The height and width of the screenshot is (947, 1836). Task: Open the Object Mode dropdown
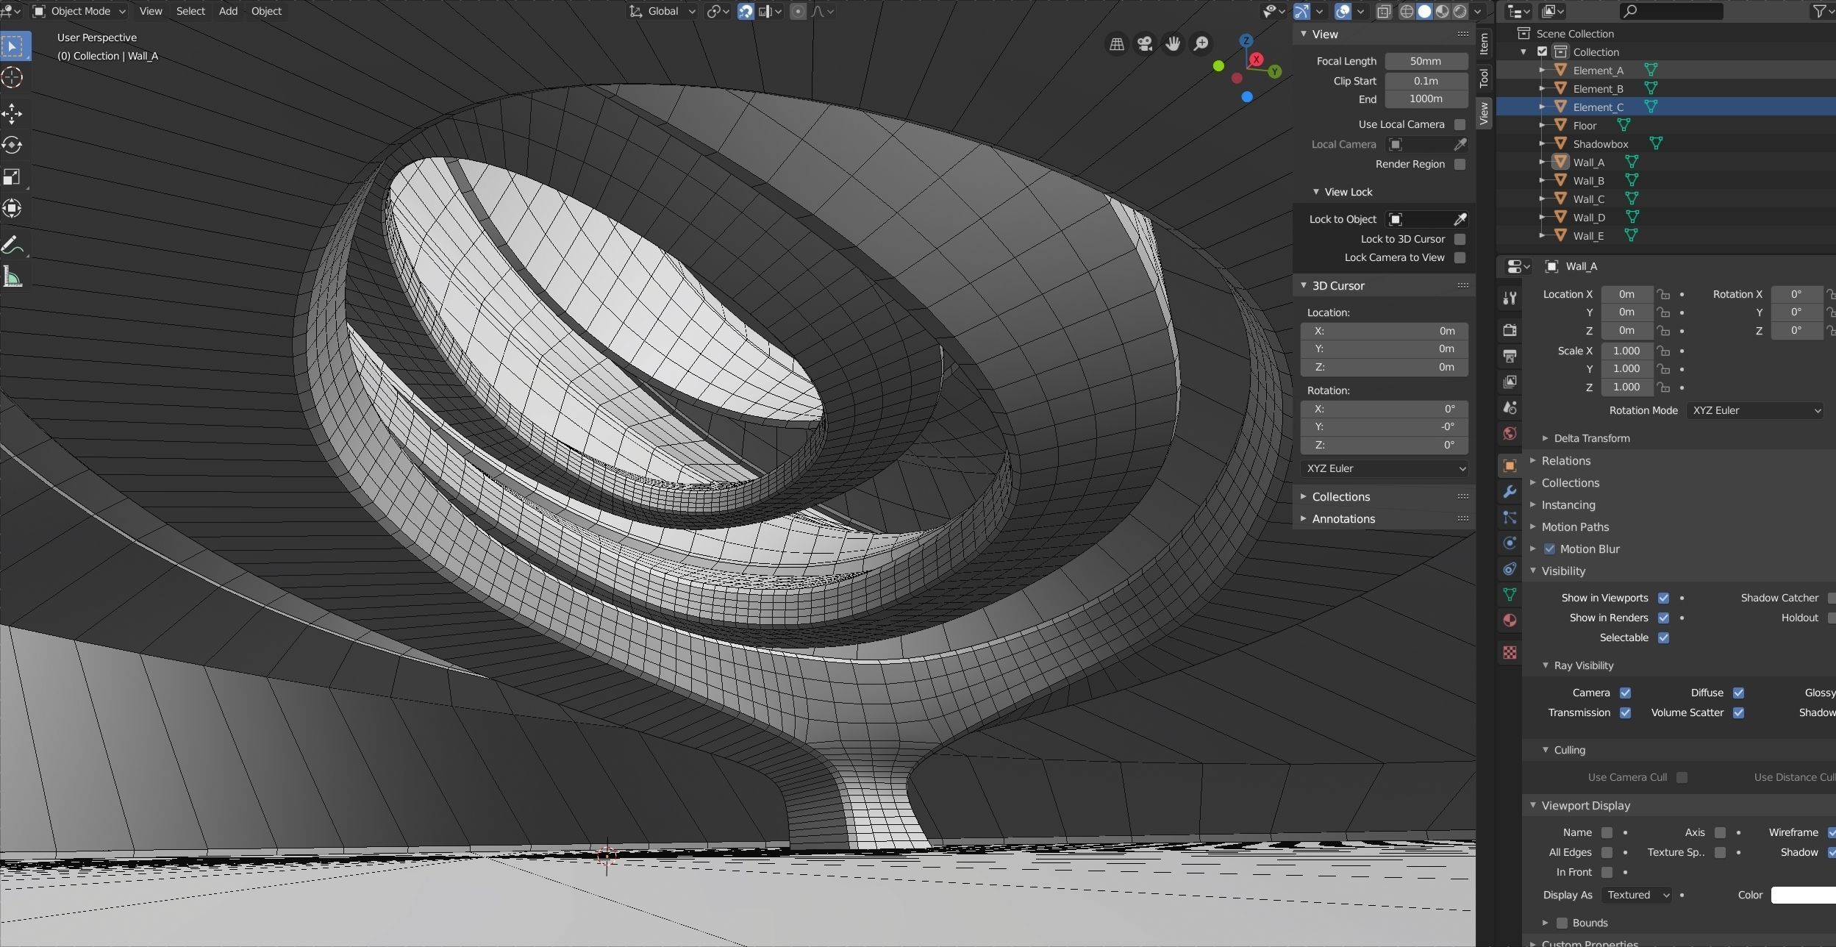coord(79,11)
